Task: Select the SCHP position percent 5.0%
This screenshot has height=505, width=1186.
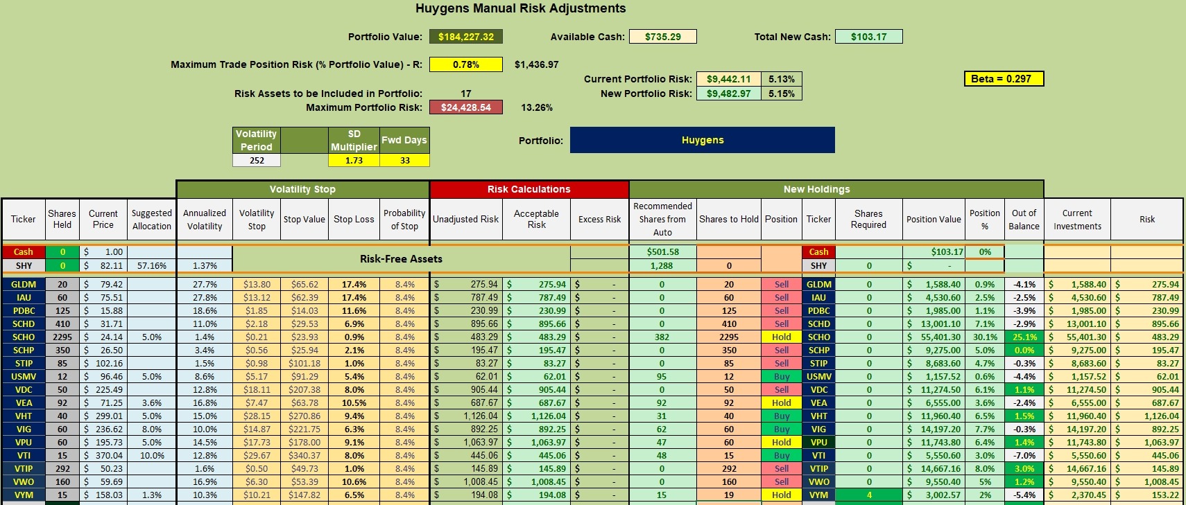Action: (985, 350)
